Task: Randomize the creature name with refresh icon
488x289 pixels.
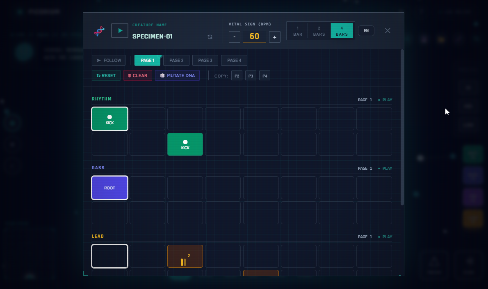Action: pos(210,37)
